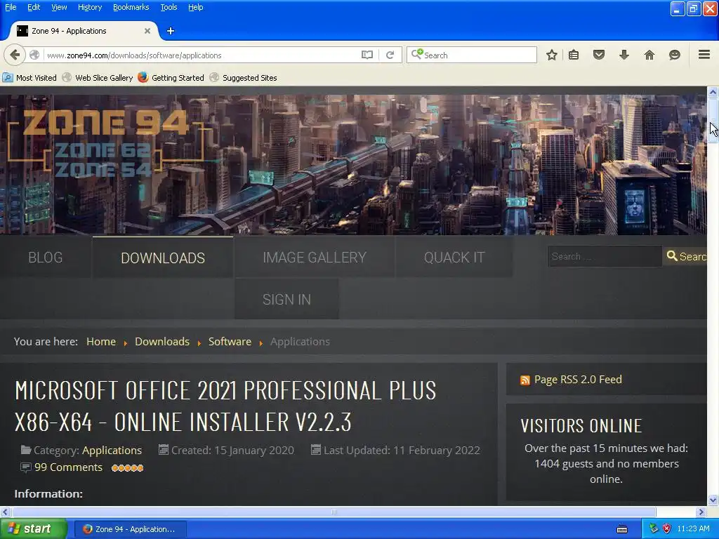Viewport: 719px width, 539px height.
Task: Open a new tab with the plus button
Action: [171, 31]
